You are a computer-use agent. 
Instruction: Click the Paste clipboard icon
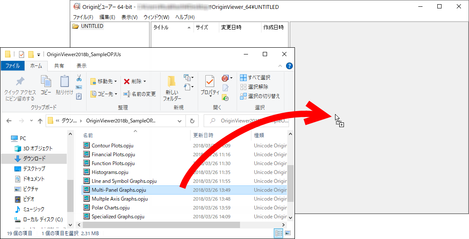[x=64, y=81]
